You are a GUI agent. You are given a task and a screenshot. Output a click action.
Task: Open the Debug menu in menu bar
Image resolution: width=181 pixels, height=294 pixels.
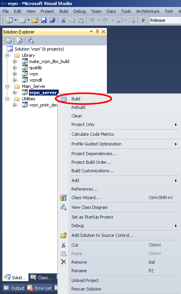click(x=80, y=11)
